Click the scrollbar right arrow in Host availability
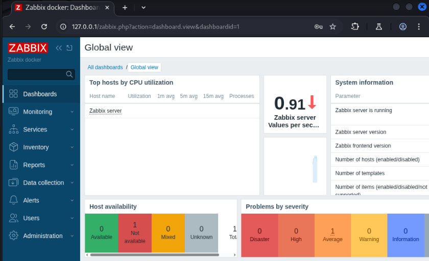Image resolution: width=429 pixels, height=261 pixels. (x=235, y=255)
